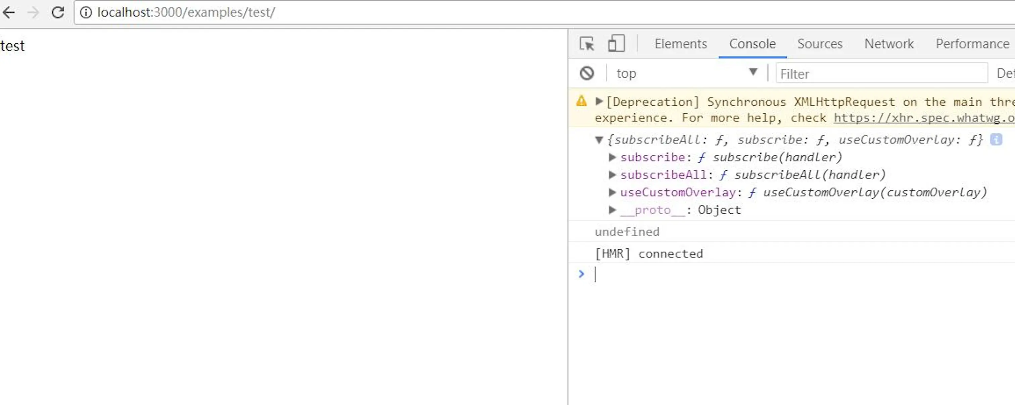The height and width of the screenshot is (405, 1015).
Task: Click the browser back arrow
Action: (x=9, y=13)
